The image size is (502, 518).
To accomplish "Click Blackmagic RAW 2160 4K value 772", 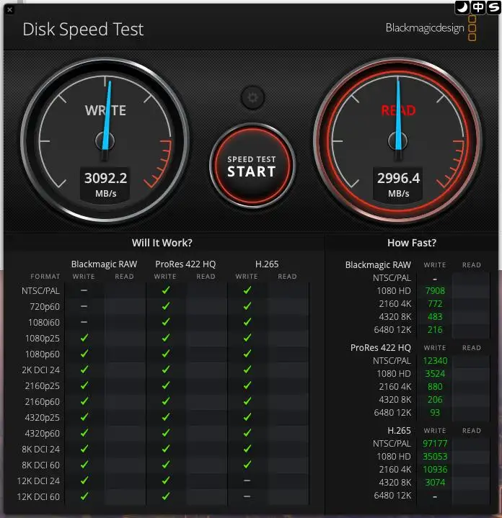I will 435,303.
